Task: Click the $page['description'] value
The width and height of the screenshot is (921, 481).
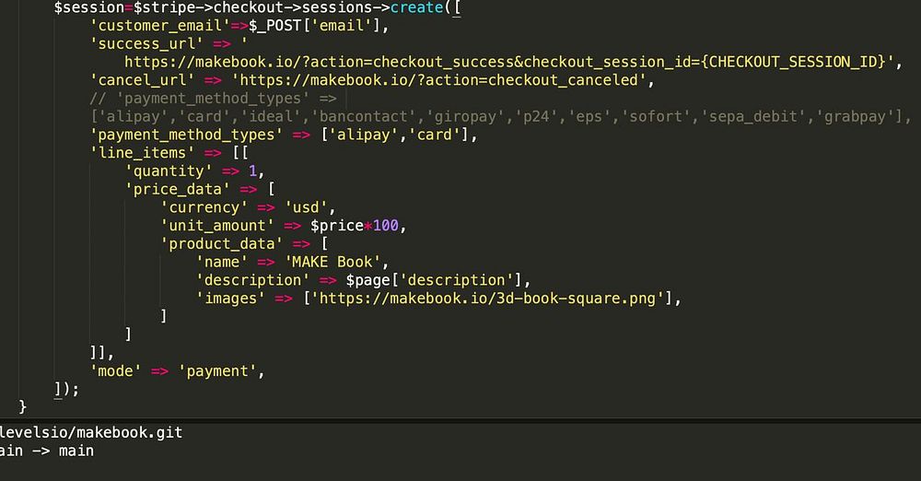Action: (x=434, y=280)
